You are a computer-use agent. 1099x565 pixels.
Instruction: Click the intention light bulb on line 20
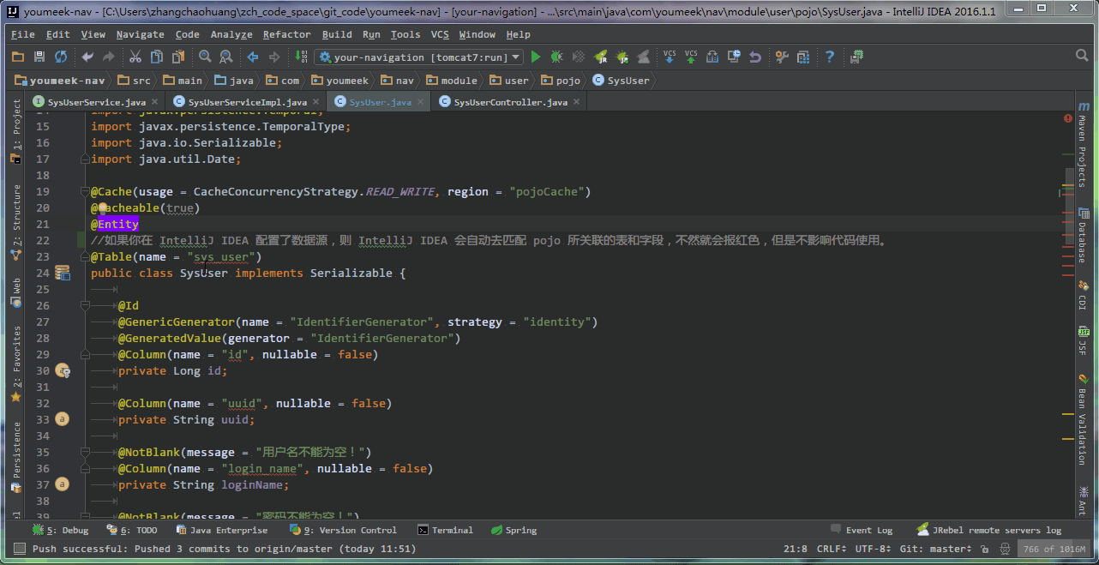click(x=103, y=208)
